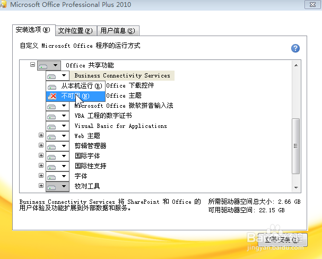Select 校对工具 label
This screenshot has width=322, height=259.
(88, 186)
